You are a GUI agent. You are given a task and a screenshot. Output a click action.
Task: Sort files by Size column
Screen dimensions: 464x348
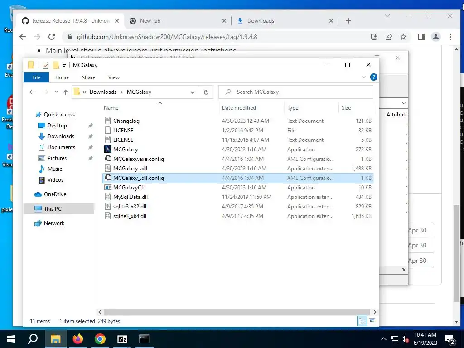click(357, 108)
